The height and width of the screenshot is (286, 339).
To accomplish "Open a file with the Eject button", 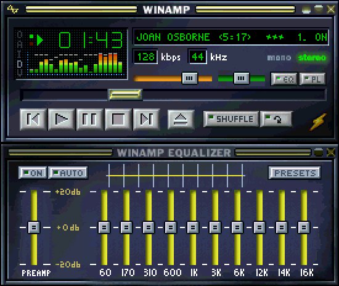I will point(181,120).
